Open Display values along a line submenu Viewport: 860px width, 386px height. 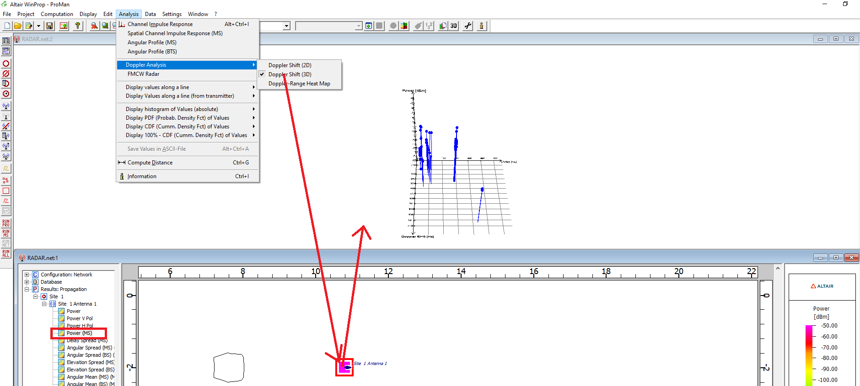(188, 87)
